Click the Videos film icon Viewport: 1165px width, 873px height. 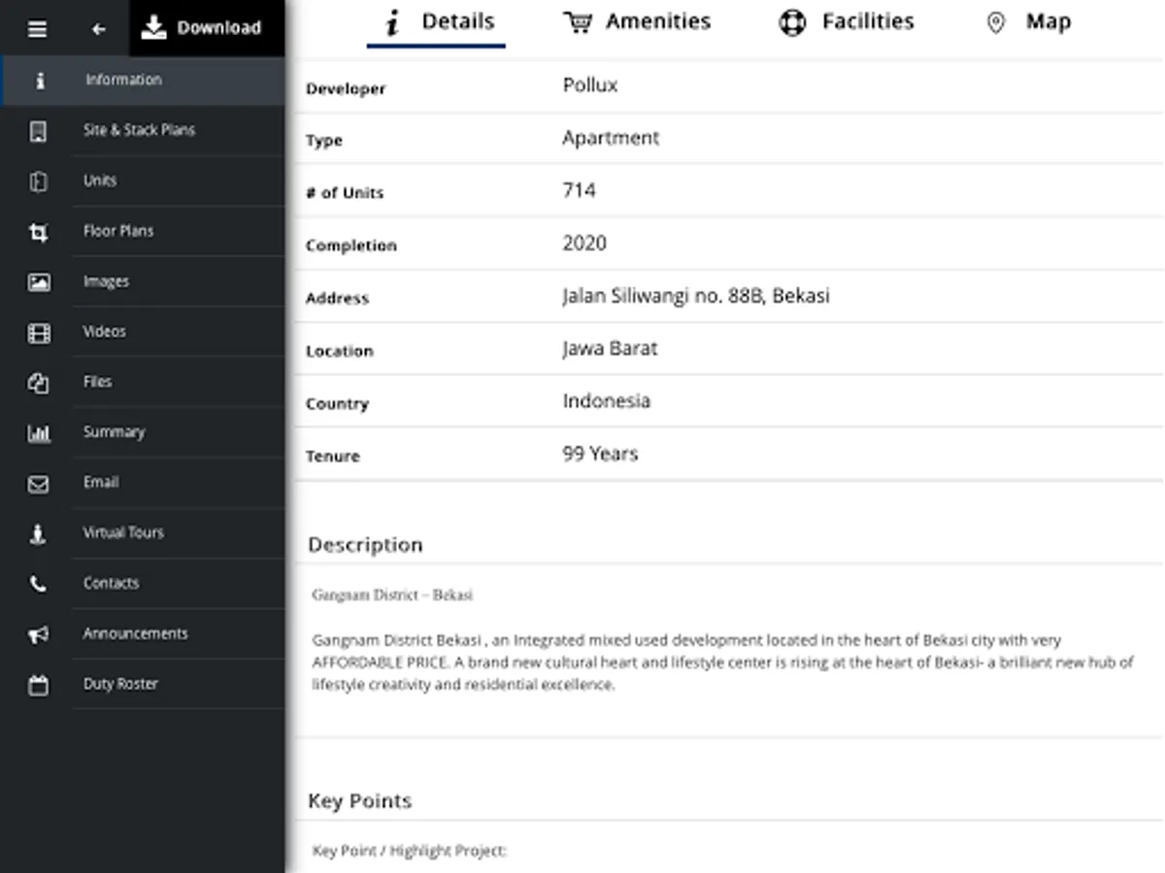[x=39, y=333]
